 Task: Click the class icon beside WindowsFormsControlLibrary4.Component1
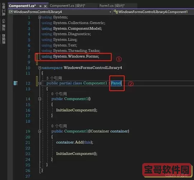click(116, 12)
